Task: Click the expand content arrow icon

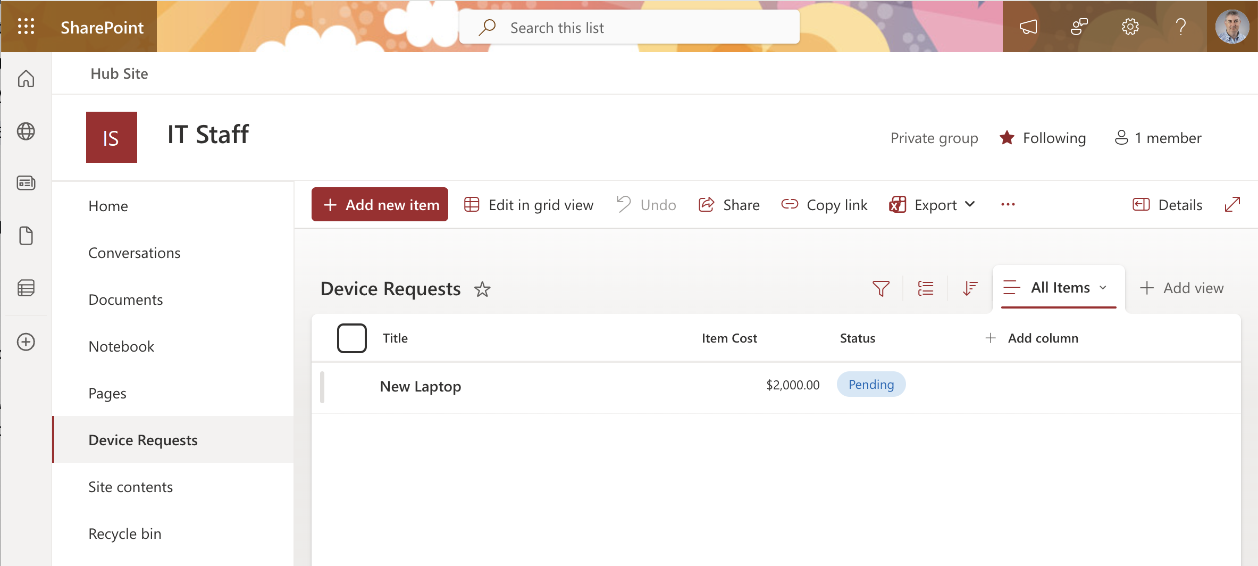Action: (x=1232, y=205)
